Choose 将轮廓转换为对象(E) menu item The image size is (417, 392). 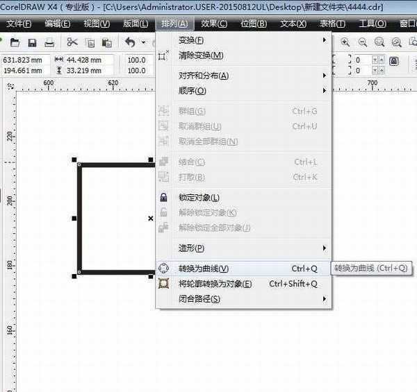pos(215,284)
